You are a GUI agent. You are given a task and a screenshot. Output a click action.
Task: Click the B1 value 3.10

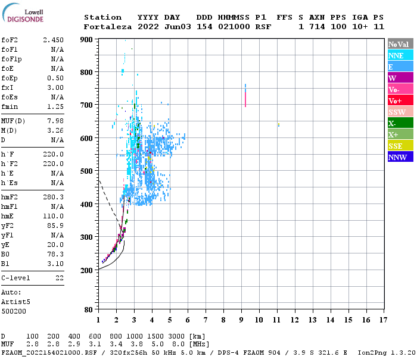pos(55,264)
